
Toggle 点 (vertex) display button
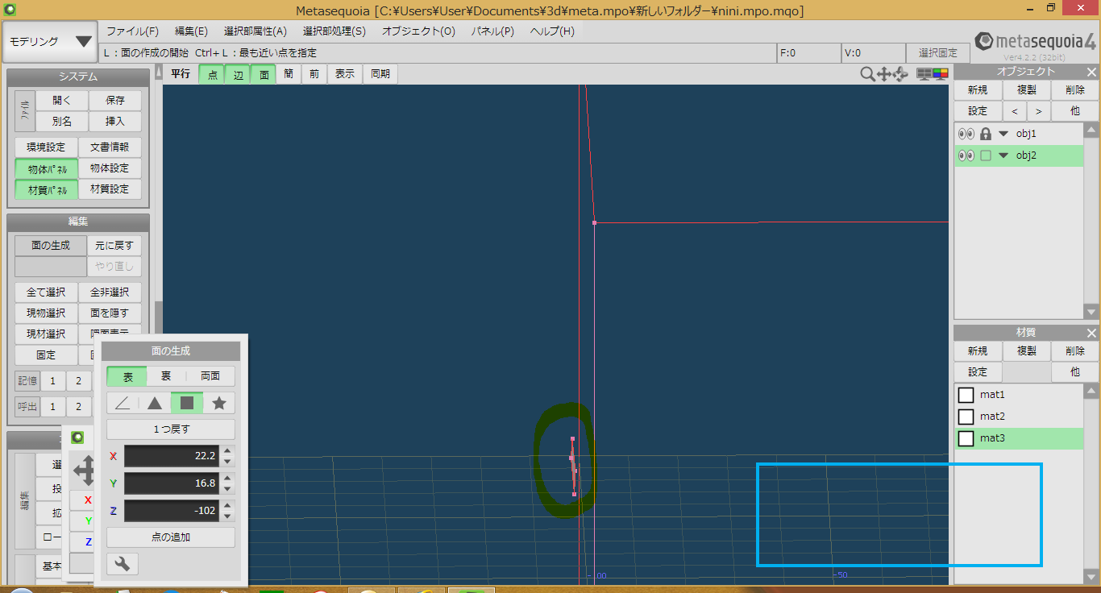coord(212,74)
